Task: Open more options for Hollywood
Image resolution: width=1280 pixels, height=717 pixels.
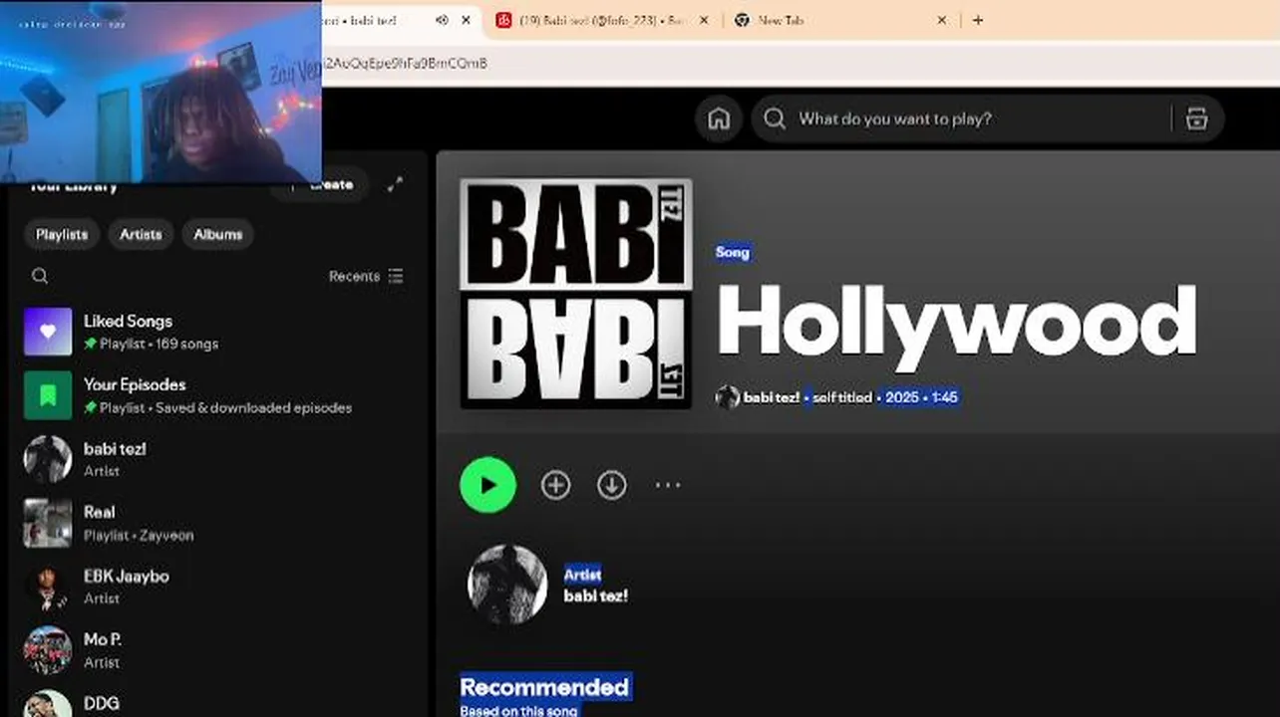Action: (667, 485)
